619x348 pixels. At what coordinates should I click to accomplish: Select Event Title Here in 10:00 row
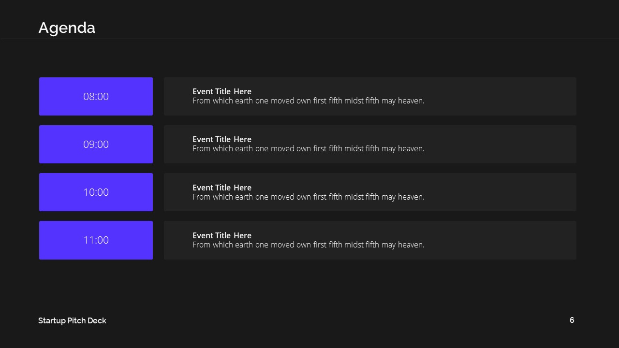(x=222, y=188)
